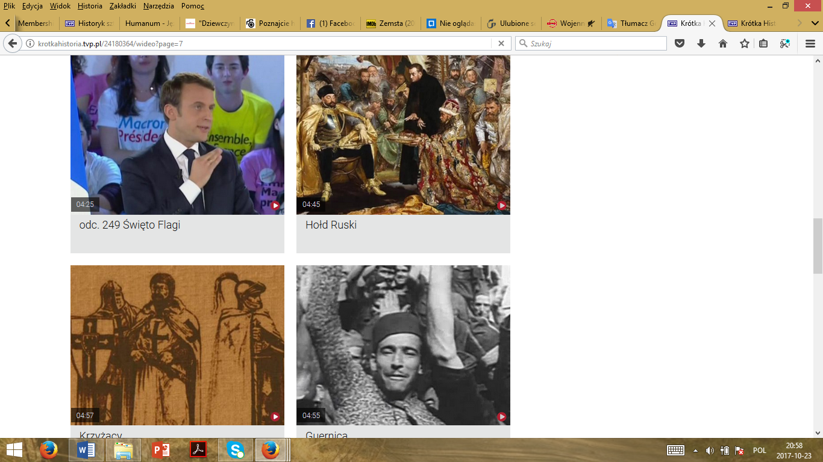Image resolution: width=823 pixels, height=462 pixels.
Task: Open the Zakładki menu
Action: point(123,6)
